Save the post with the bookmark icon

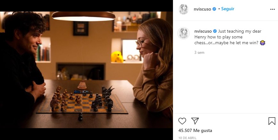(272, 121)
